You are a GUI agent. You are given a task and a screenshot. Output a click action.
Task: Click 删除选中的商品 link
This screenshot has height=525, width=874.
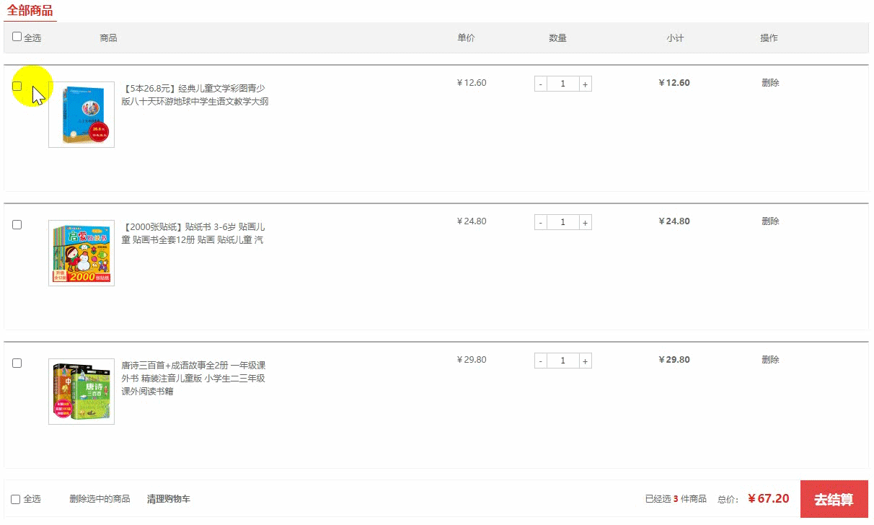[x=100, y=499]
